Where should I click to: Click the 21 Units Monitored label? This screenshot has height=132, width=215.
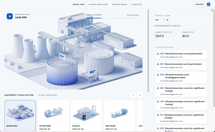point(47,95)
